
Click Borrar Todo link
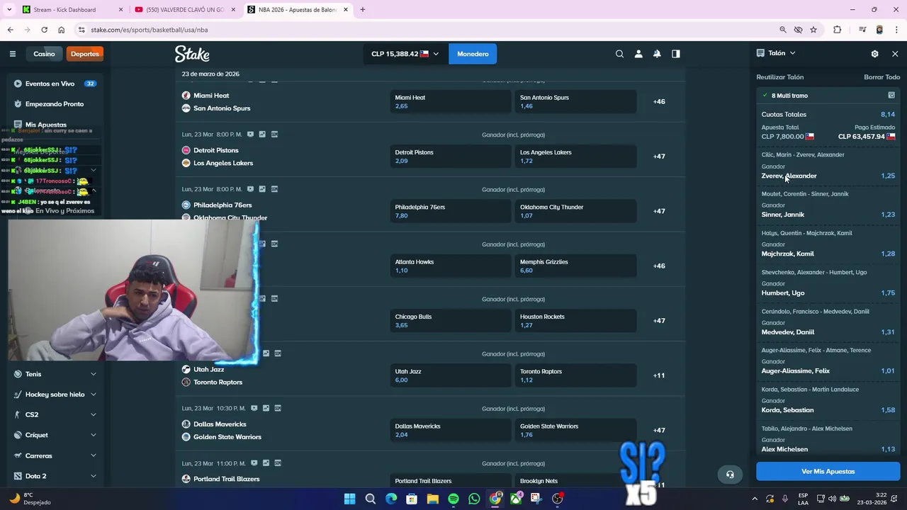click(881, 77)
